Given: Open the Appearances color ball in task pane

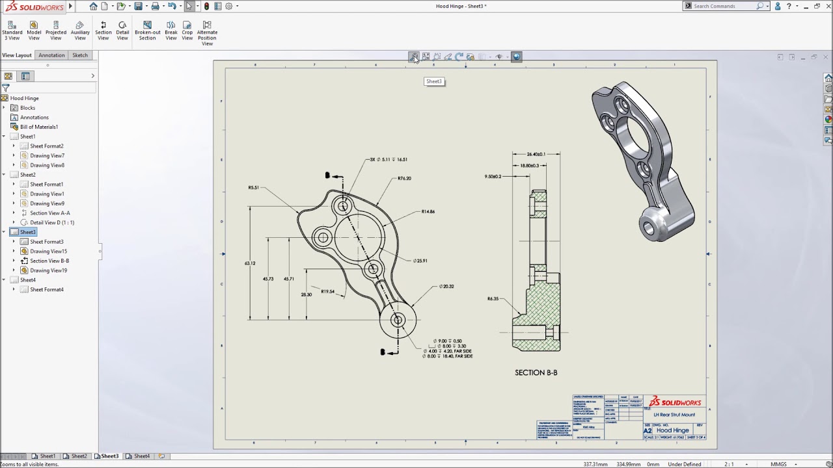Looking at the screenshot, I should tap(828, 120).
